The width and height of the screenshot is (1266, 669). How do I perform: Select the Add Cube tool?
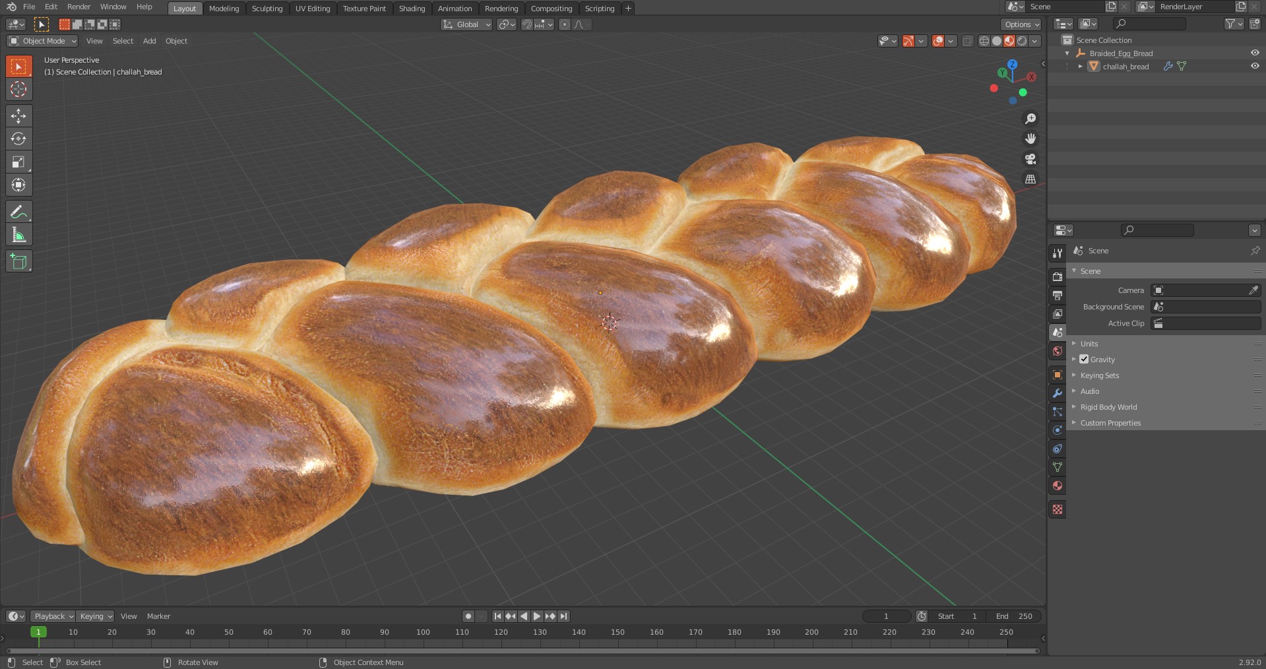point(18,261)
